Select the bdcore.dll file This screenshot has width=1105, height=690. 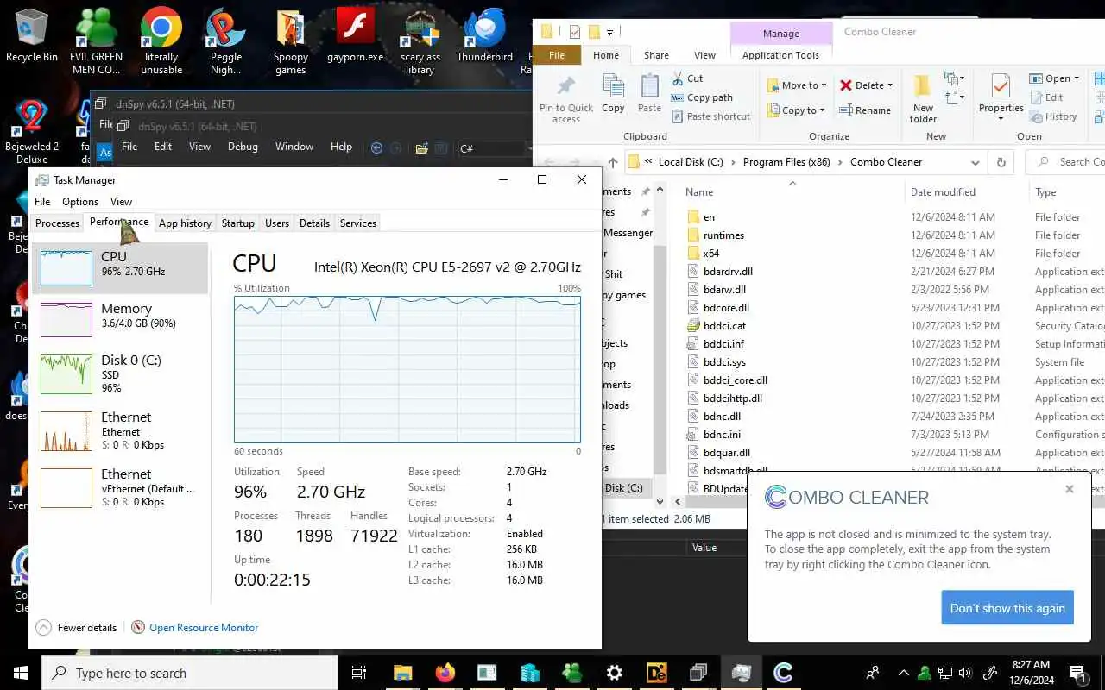pyautogui.click(x=726, y=308)
